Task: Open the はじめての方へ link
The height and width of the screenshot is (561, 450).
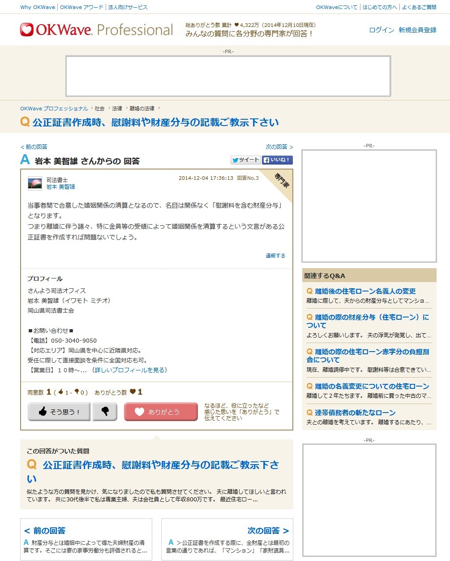Action: click(x=380, y=7)
